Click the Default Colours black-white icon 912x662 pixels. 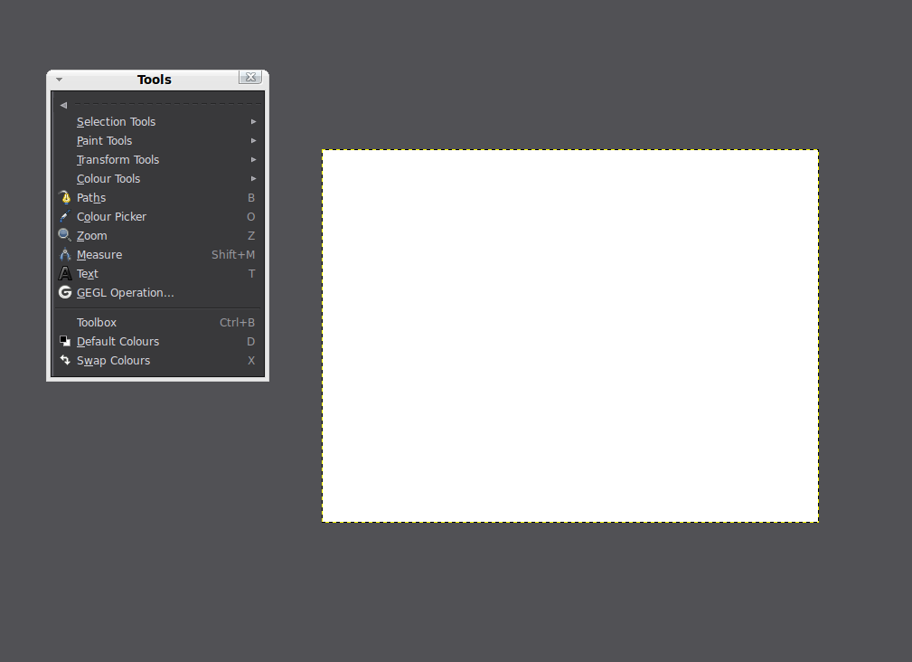pyautogui.click(x=64, y=342)
